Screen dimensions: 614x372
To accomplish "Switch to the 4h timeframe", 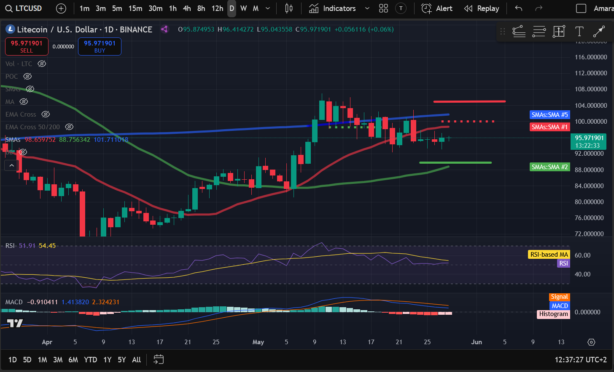I will [187, 8].
